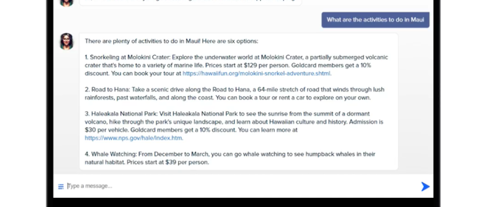
Task: Click the "$39 per person" whale watching price
Action: [x=187, y=162]
